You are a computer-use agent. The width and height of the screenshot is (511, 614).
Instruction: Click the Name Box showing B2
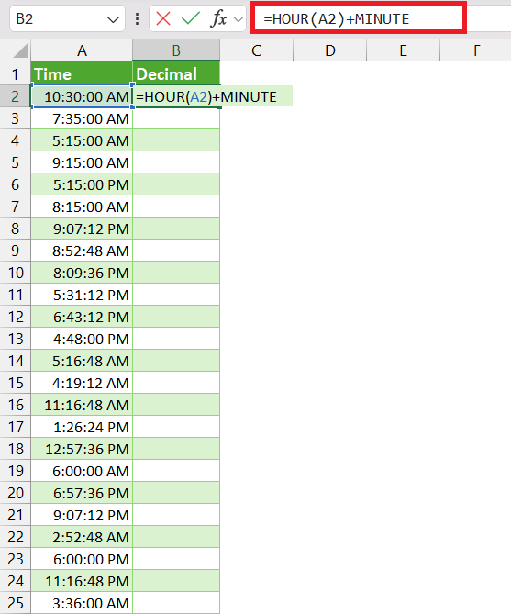pyautogui.click(x=67, y=18)
